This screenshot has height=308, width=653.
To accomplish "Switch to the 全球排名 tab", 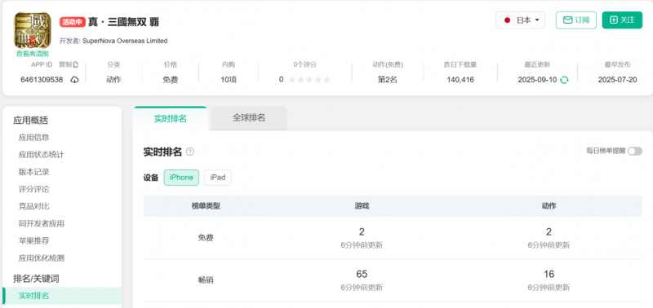I will [x=249, y=118].
